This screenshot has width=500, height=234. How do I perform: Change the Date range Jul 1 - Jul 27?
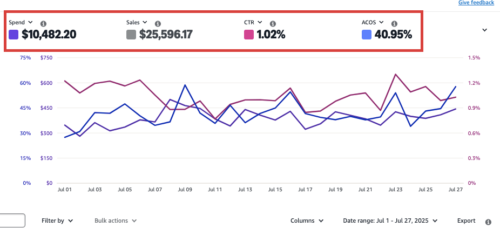coord(390,220)
